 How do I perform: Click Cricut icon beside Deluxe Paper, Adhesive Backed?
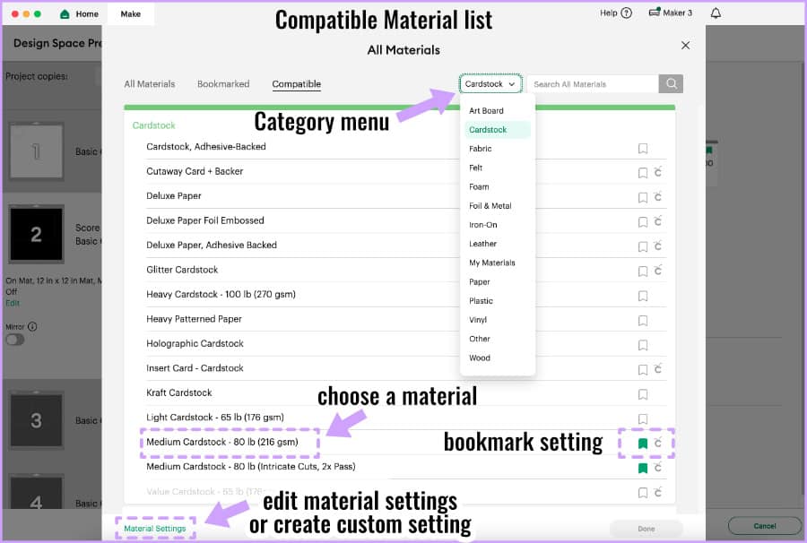click(x=658, y=246)
